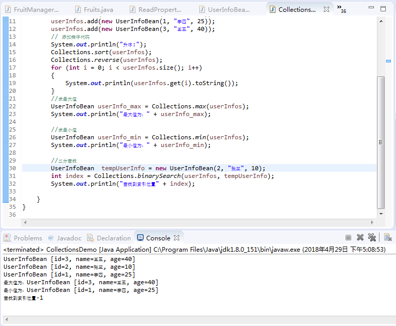Click the Java file icon on FruitManager tab

(8, 9)
